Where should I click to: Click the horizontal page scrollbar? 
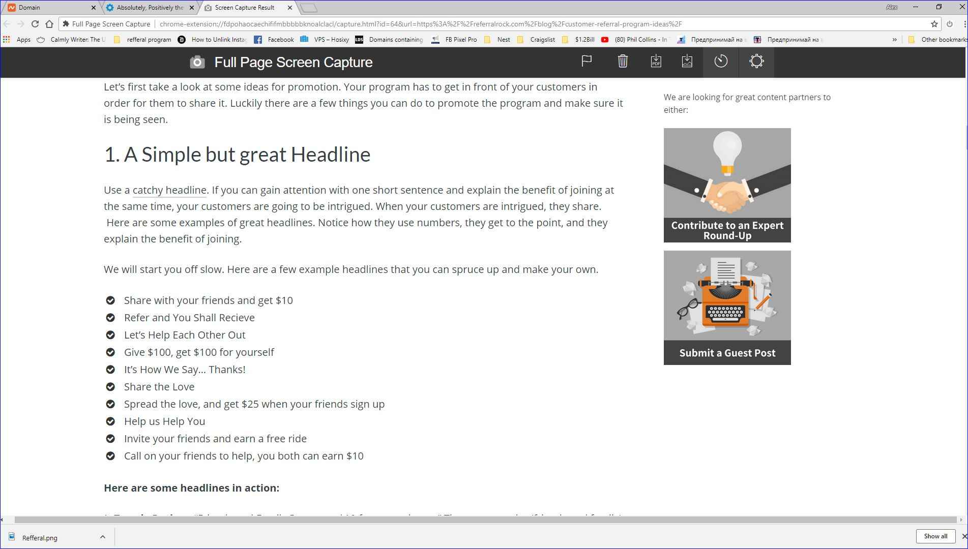pos(483,520)
